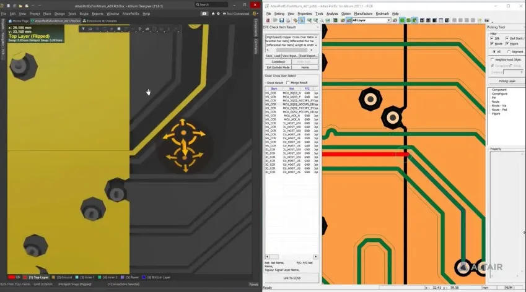Click the settings gear icon in Altium header
This screenshot has height=292, width=526.
click(x=218, y=14)
